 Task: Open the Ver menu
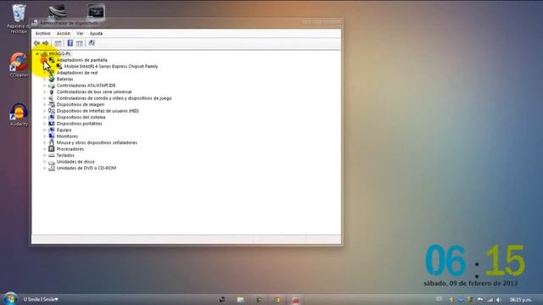tap(80, 34)
